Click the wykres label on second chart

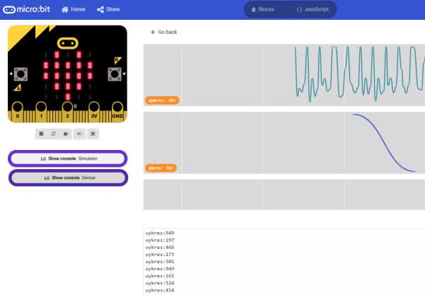click(161, 168)
